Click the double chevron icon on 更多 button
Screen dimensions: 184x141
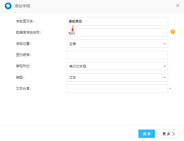(174, 134)
